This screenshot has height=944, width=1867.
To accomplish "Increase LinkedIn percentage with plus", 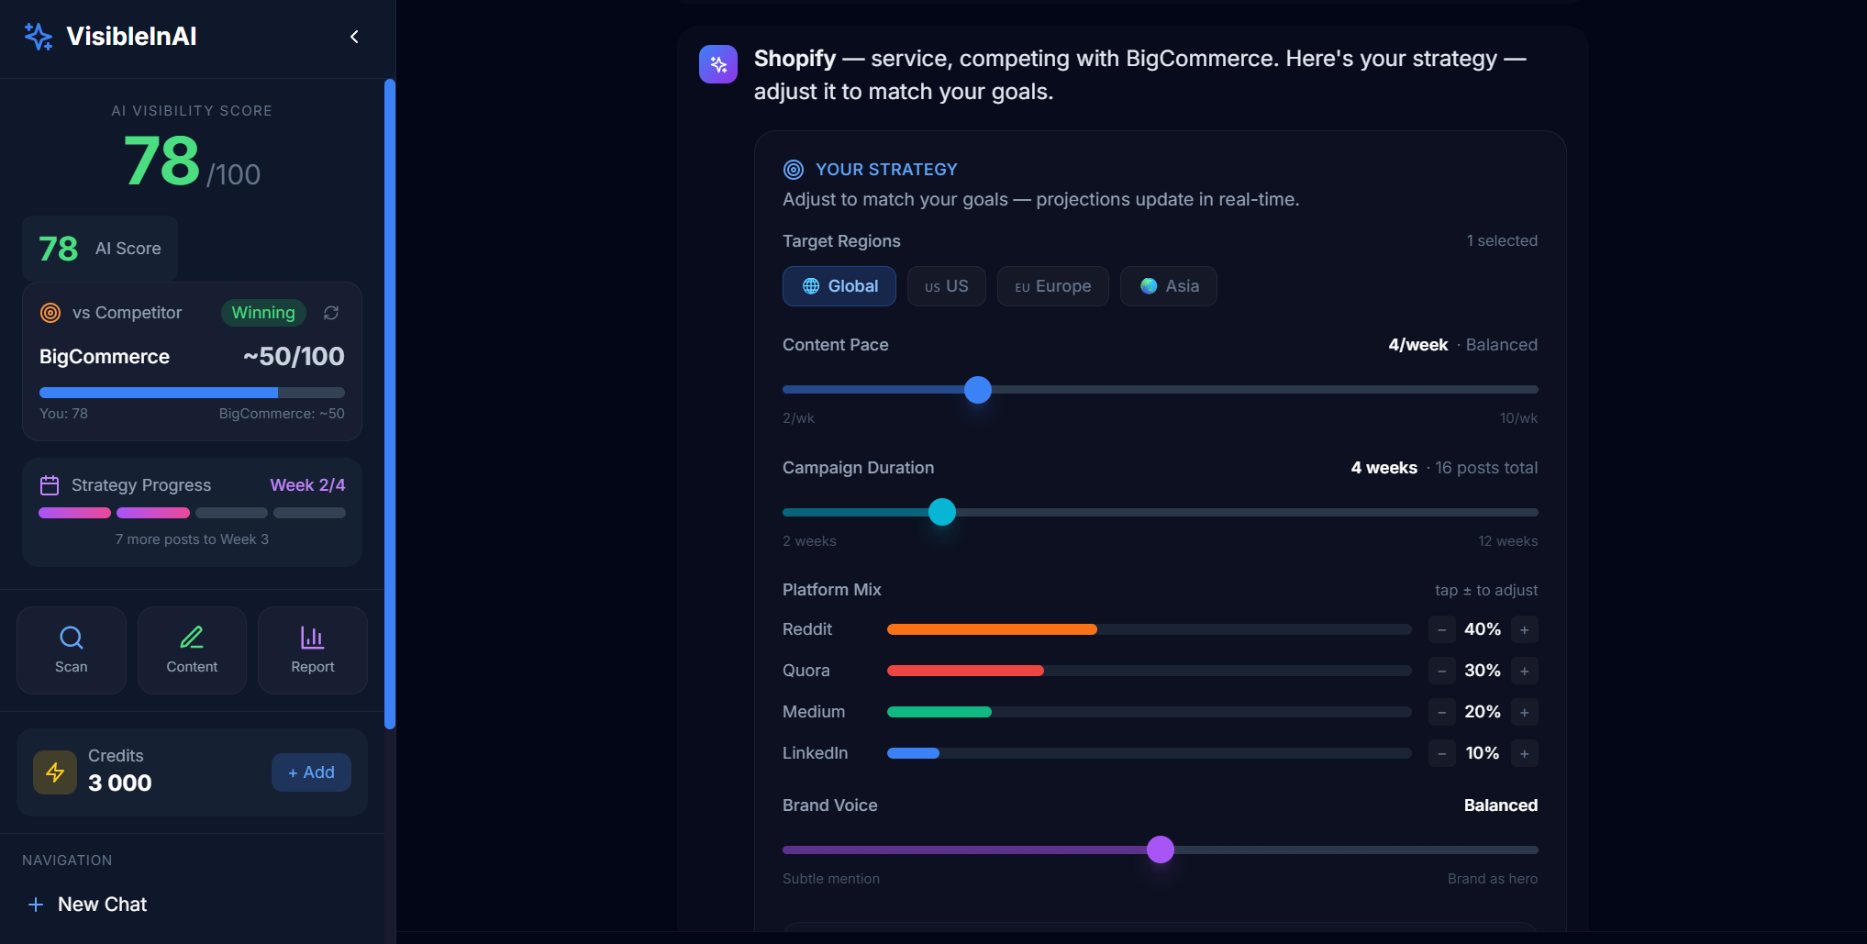I will point(1525,753).
